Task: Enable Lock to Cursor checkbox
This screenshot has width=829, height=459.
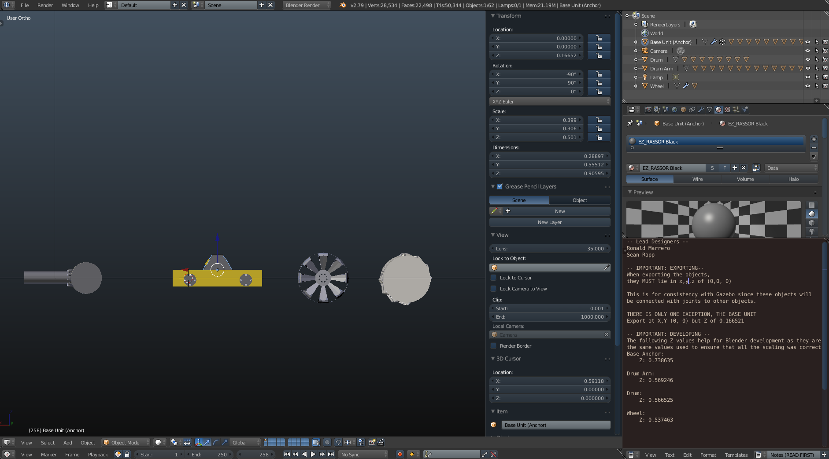Action: (493, 278)
